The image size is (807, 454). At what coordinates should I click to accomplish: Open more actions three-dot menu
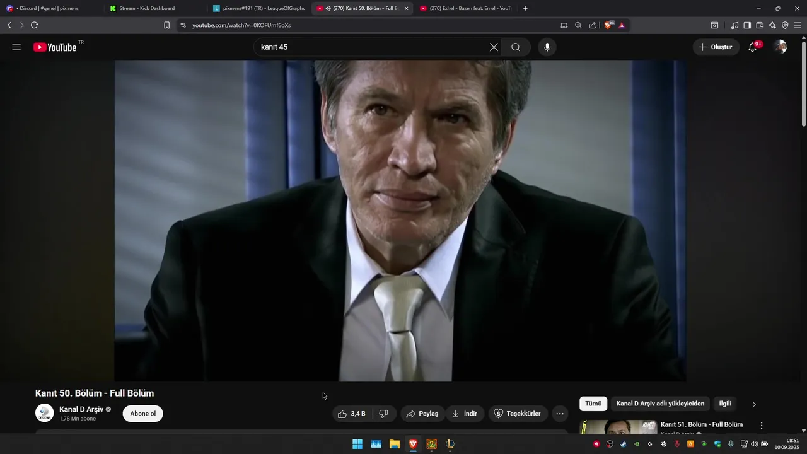click(x=560, y=414)
